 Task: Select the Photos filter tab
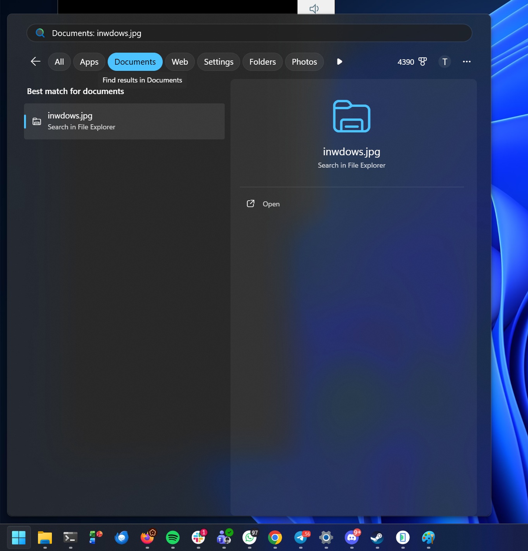tap(304, 62)
